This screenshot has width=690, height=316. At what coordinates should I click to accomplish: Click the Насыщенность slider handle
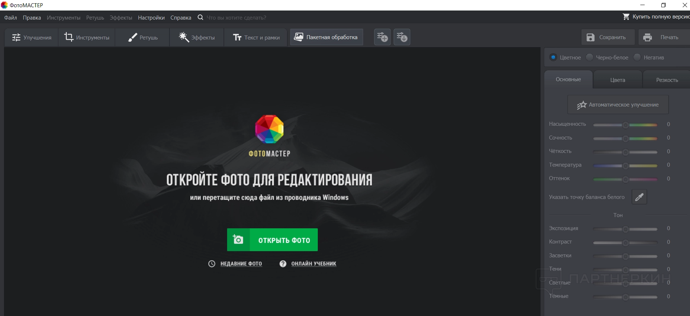(x=625, y=125)
